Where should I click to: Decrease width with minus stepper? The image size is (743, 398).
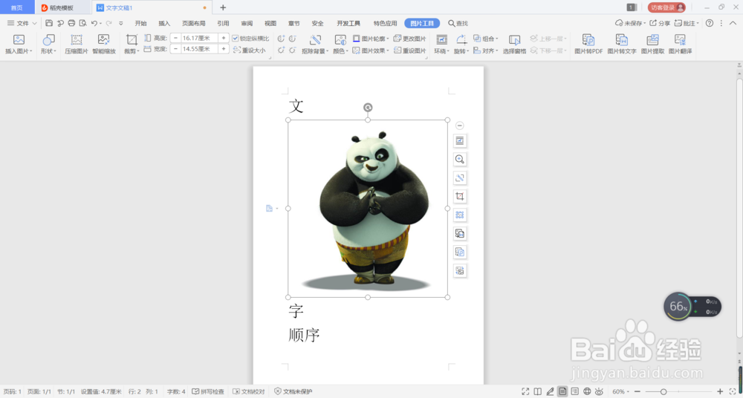(x=175, y=49)
